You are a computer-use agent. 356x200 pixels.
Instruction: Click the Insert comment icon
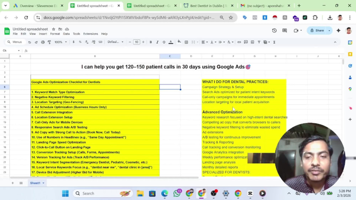pos(246,42)
